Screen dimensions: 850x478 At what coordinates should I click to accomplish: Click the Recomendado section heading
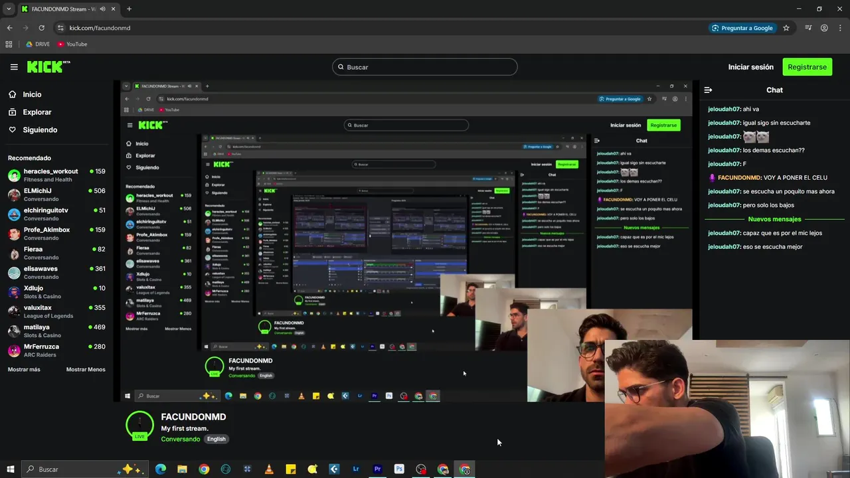tap(29, 158)
